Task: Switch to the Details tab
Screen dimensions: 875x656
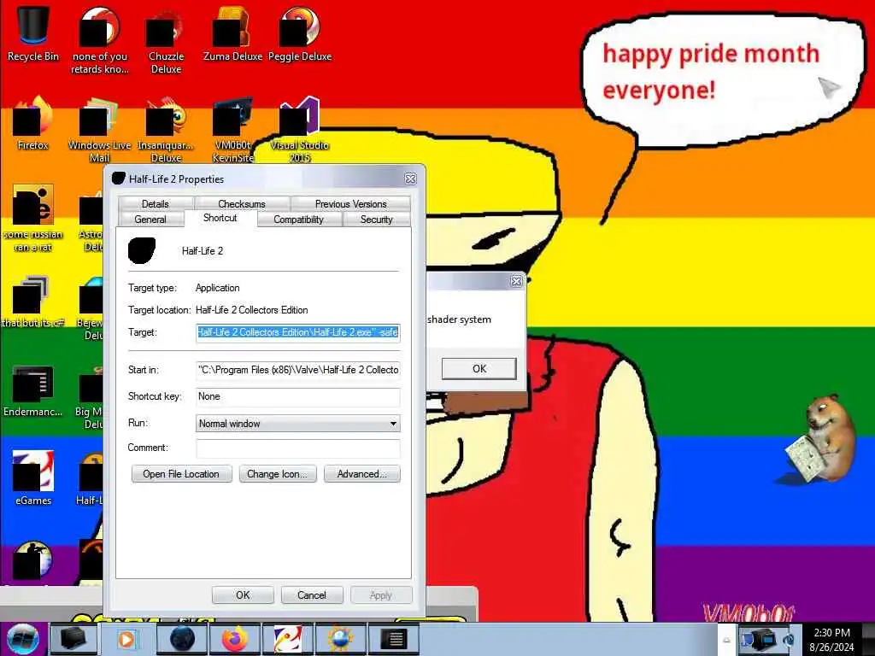Action: tap(156, 203)
